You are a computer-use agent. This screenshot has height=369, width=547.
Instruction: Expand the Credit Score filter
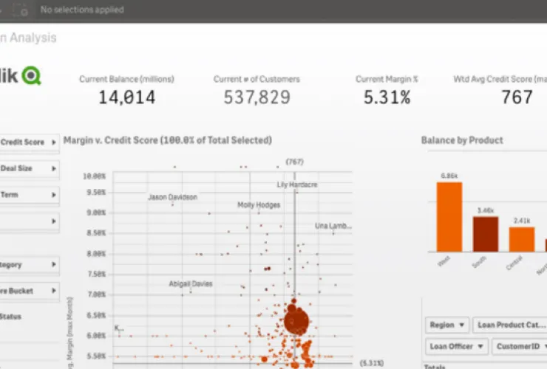pyautogui.click(x=30, y=142)
